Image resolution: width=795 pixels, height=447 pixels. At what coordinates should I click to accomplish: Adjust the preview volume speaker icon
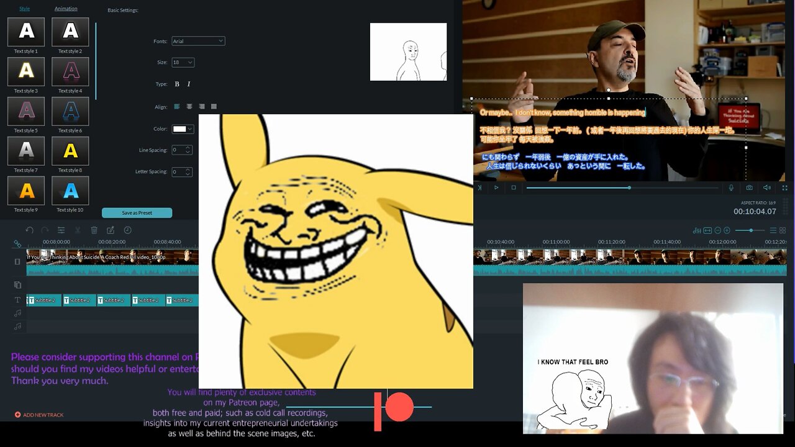coord(767,187)
